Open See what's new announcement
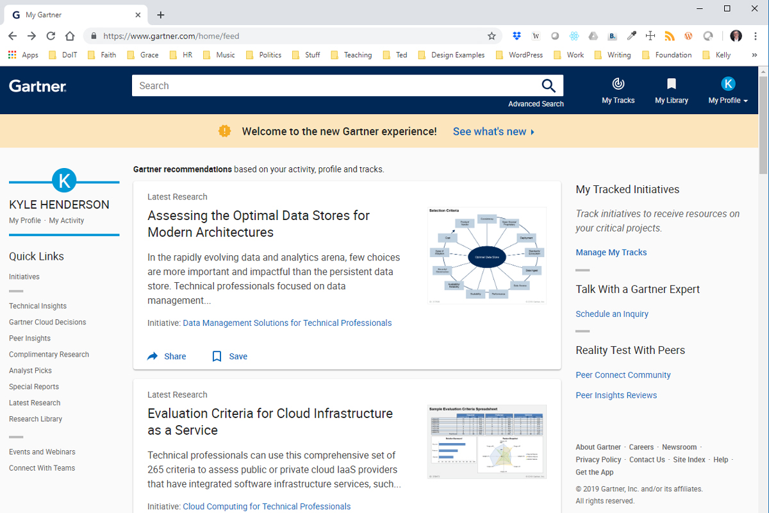 [490, 131]
